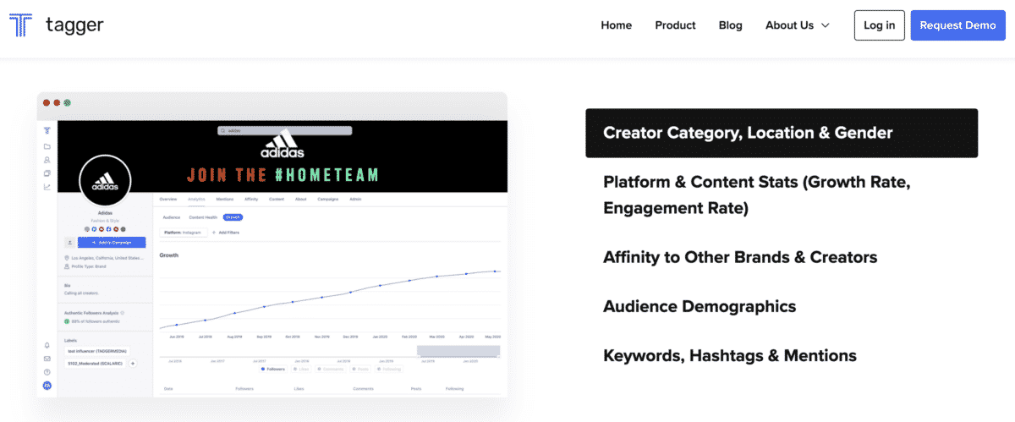The image size is (1015, 422).
Task: Toggle the Likes series in chart legend
Action: tap(302, 369)
